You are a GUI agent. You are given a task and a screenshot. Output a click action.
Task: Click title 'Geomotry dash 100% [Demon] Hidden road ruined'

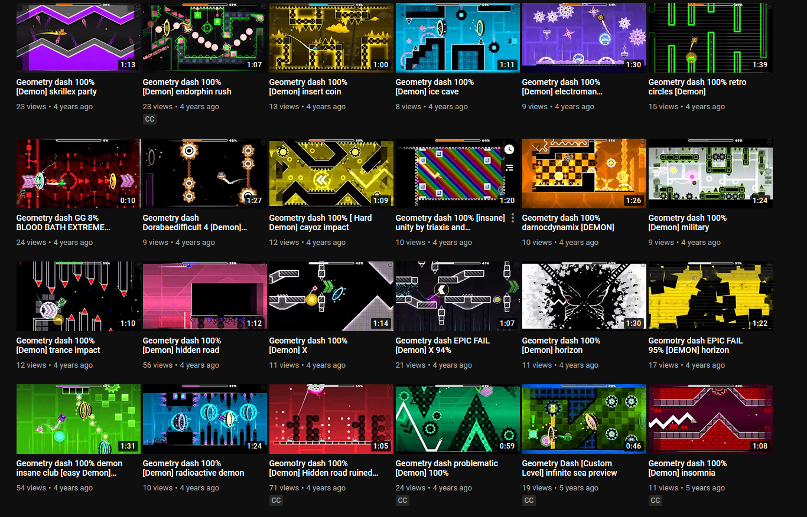pyautogui.click(x=324, y=468)
